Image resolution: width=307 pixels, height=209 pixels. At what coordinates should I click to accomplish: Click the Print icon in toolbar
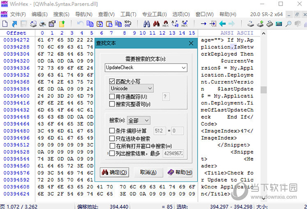tap(42, 24)
